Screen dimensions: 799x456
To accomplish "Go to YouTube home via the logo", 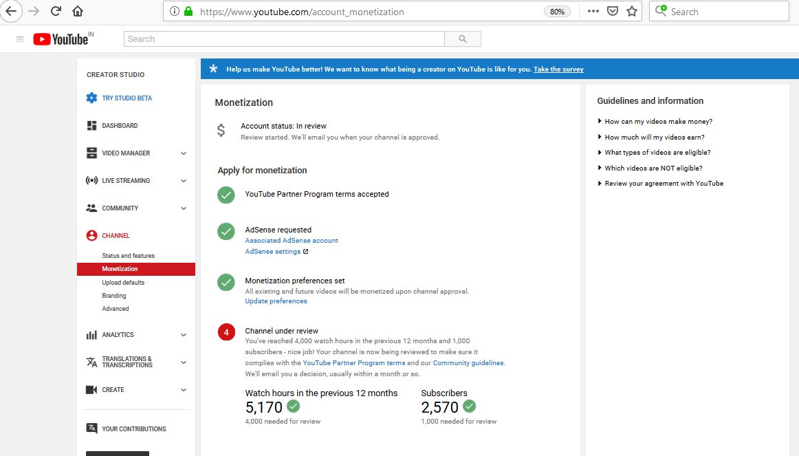I will click(63, 39).
